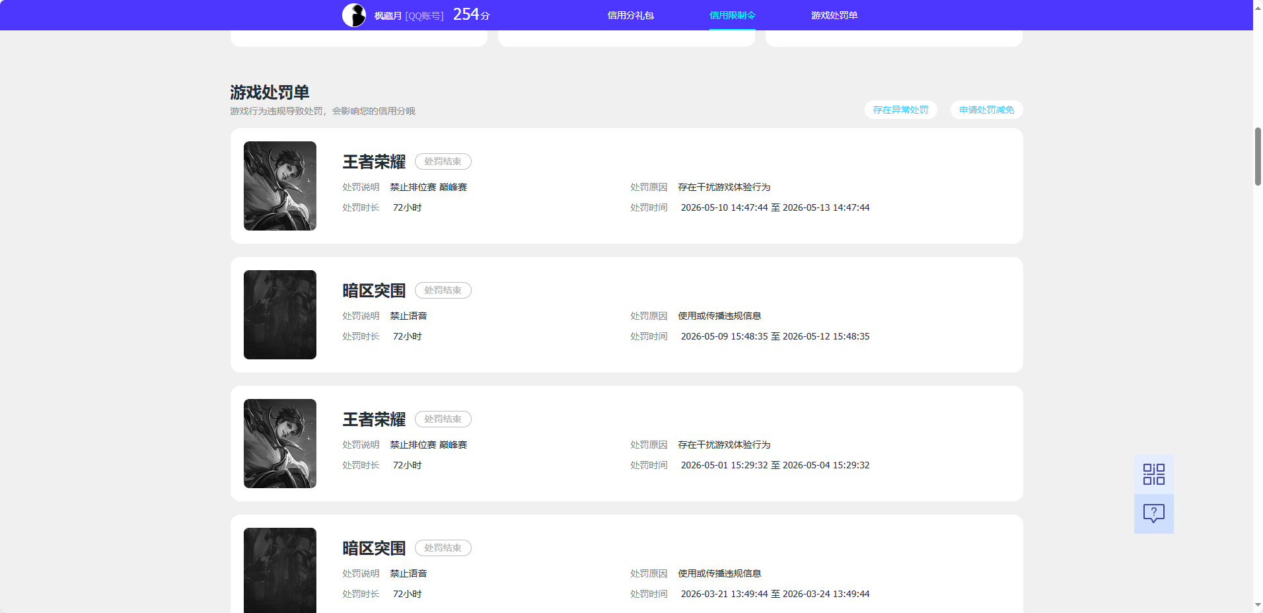Open the 信用分礼包 tab
The height and width of the screenshot is (613, 1263).
pyautogui.click(x=630, y=15)
